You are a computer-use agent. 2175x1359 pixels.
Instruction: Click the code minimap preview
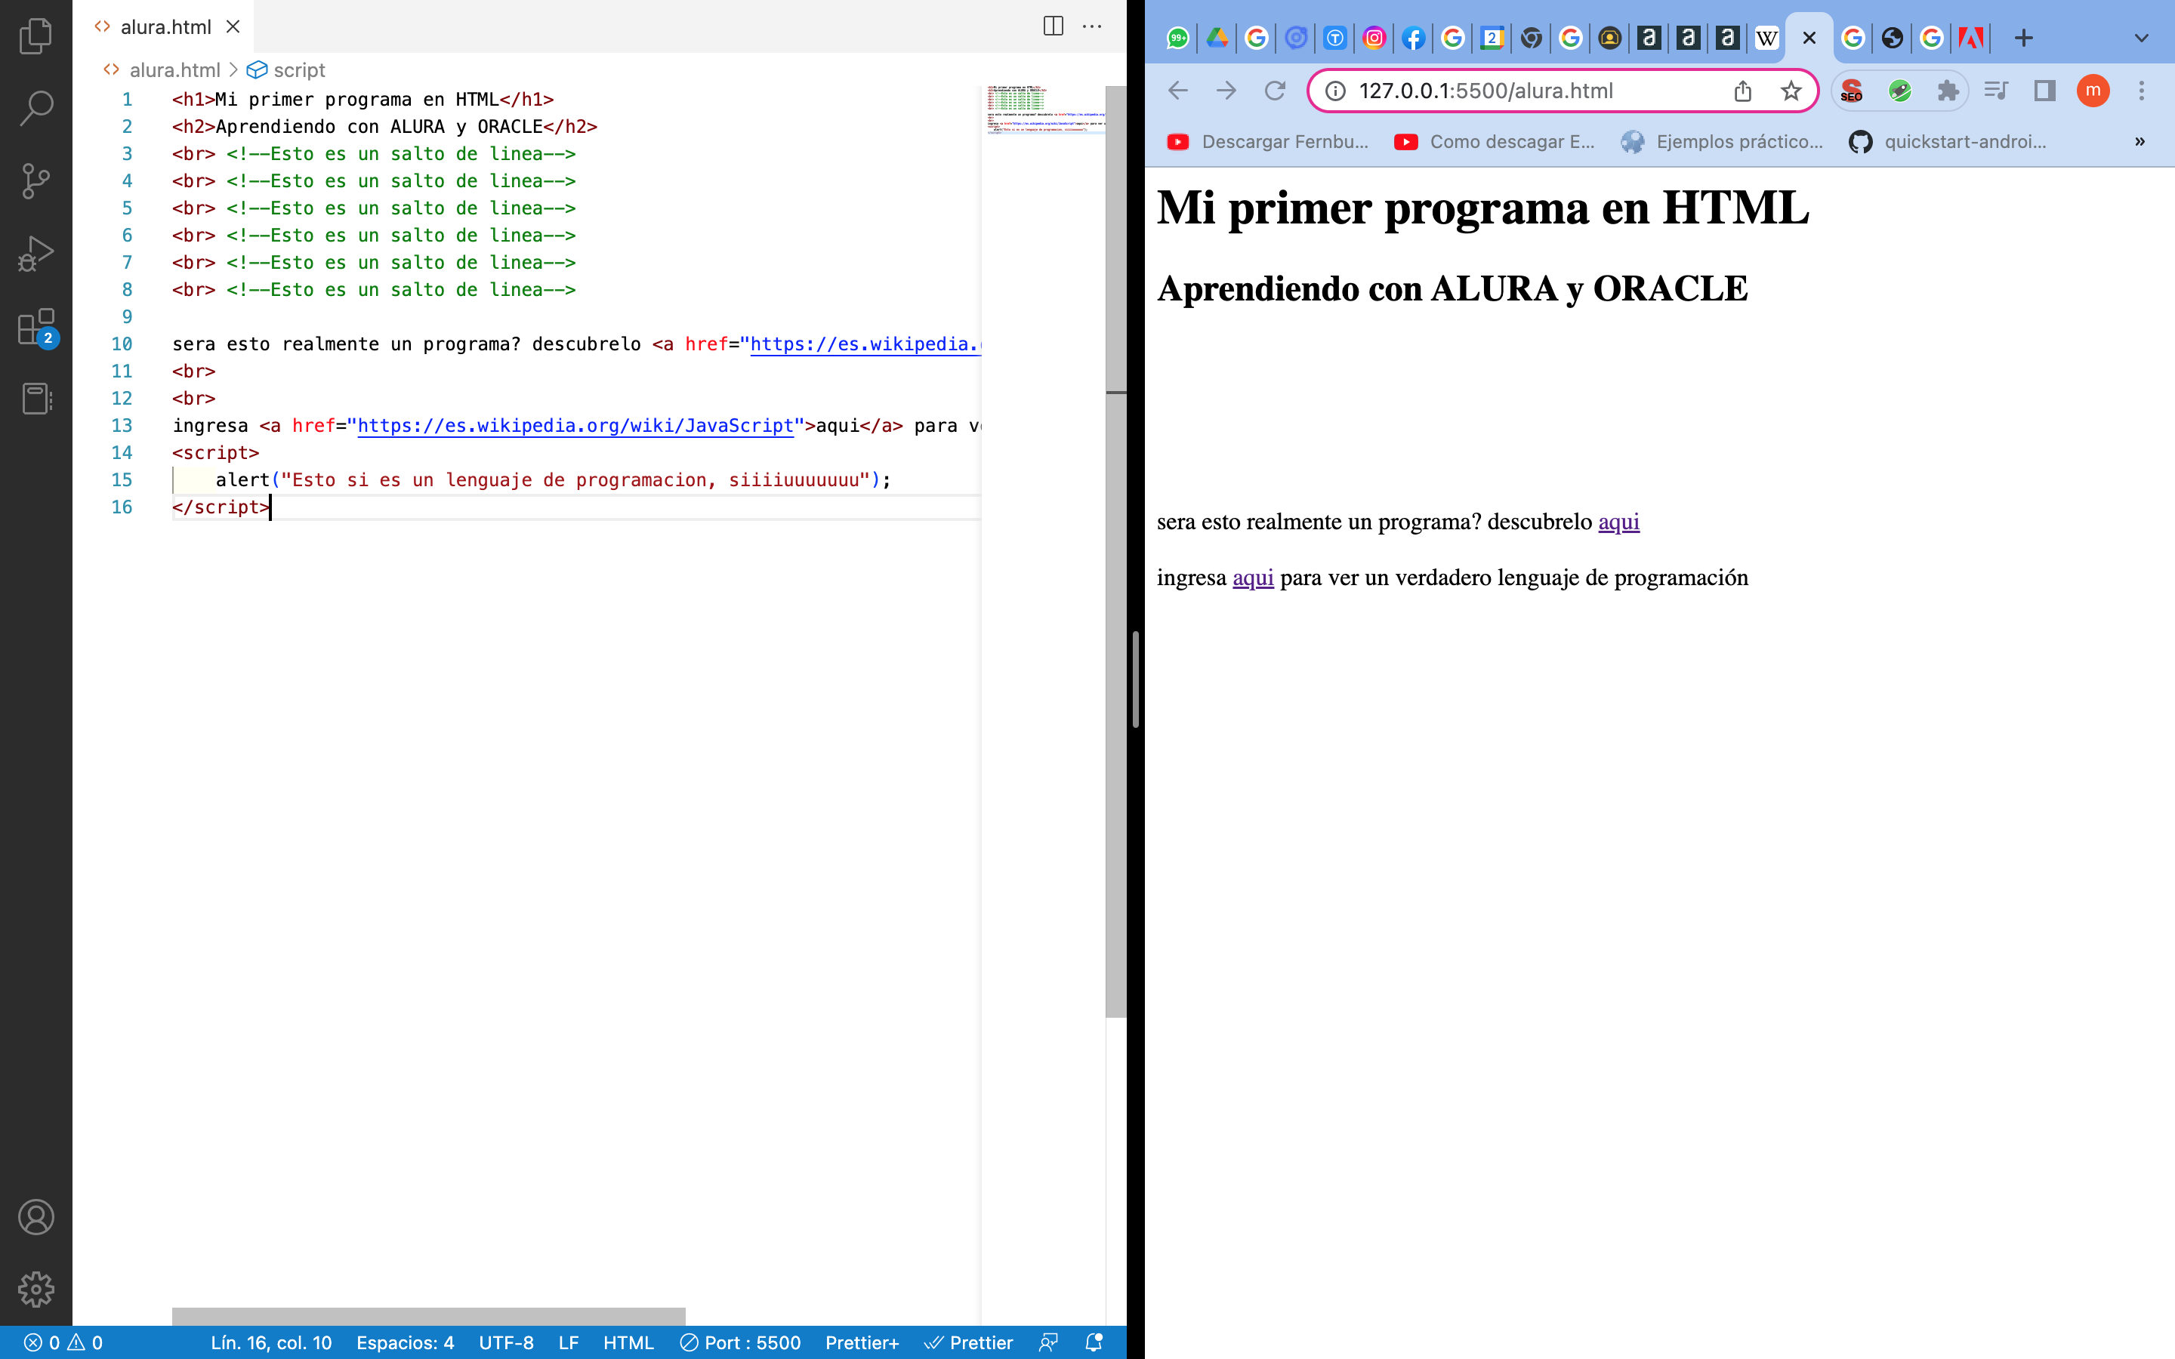[x=1045, y=109]
